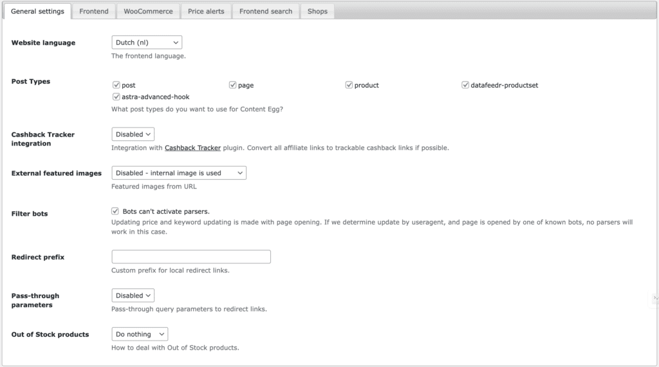The height and width of the screenshot is (367, 659).
Task: Uncheck datafeedr-productset post type
Action: [465, 85]
